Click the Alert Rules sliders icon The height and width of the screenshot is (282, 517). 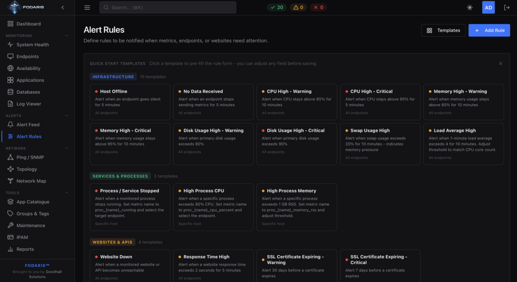click(x=10, y=136)
